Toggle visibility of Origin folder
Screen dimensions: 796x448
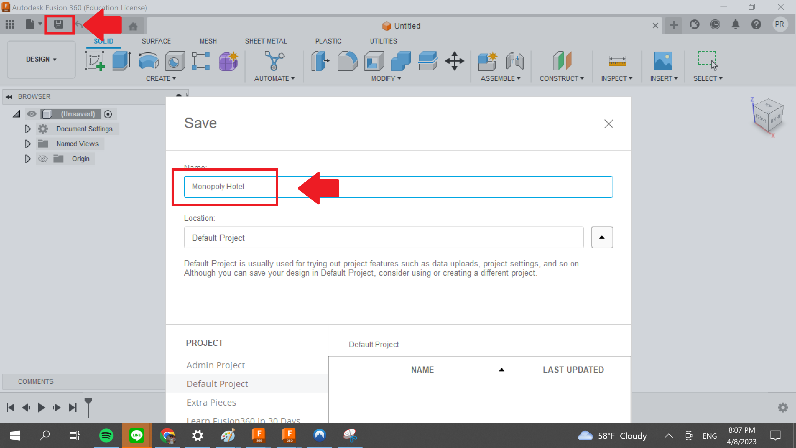point(43,159)
